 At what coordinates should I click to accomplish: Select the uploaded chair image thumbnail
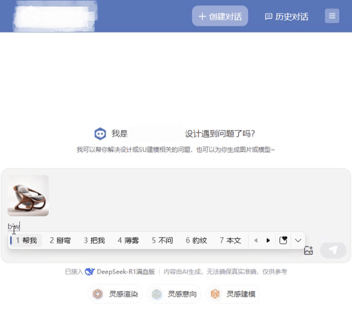coord(28,196)
